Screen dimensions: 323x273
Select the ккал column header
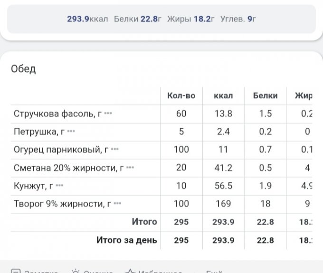pos(223,95)
